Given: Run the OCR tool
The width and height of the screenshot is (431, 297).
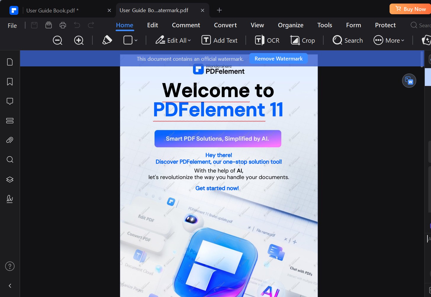Looking at the screenshot, I should click(267, 40).
